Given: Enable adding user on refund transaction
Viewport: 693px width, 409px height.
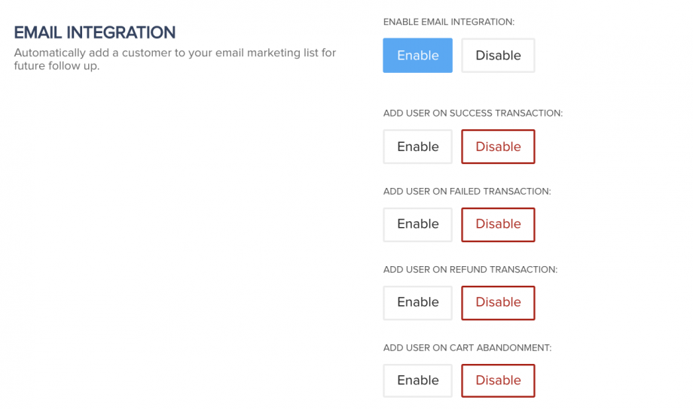Looking at the screenshot, I should 417,302.
